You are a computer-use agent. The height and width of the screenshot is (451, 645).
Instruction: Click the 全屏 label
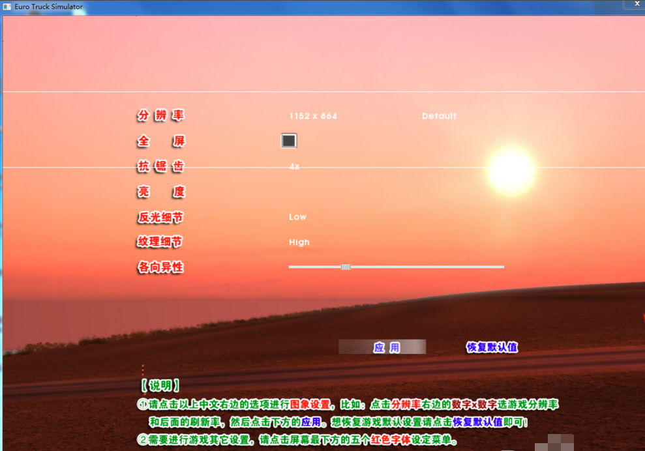point(160,141)
